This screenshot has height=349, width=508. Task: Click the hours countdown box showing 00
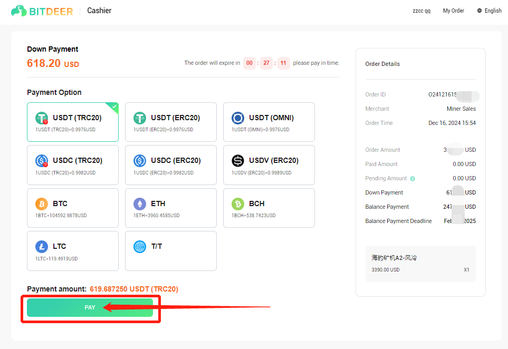249,63
